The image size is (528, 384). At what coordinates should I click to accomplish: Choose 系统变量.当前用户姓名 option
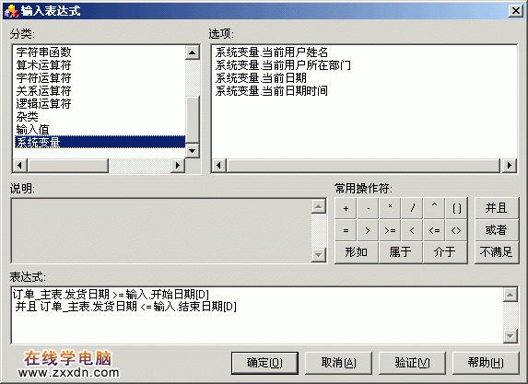pyautogui.click(x=272, y=52)
